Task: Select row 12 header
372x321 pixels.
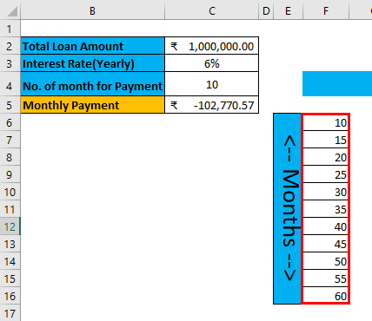Action: click(10, 226)
